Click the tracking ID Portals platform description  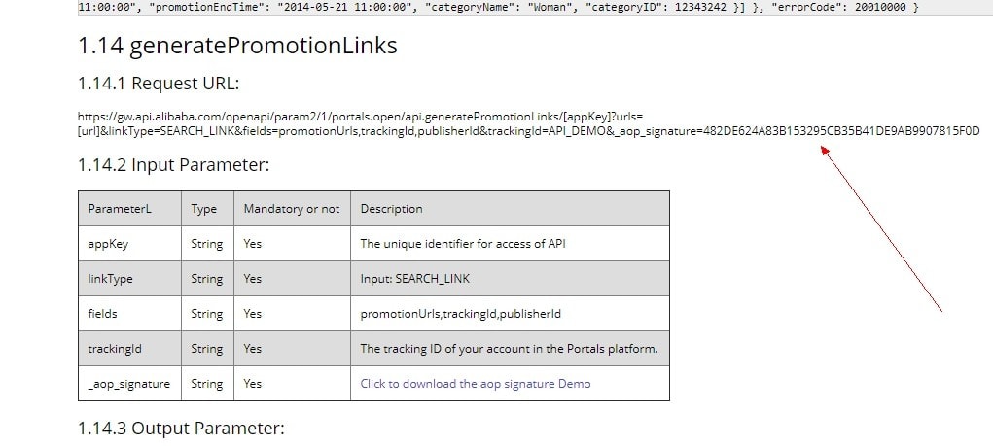(509, 349)
